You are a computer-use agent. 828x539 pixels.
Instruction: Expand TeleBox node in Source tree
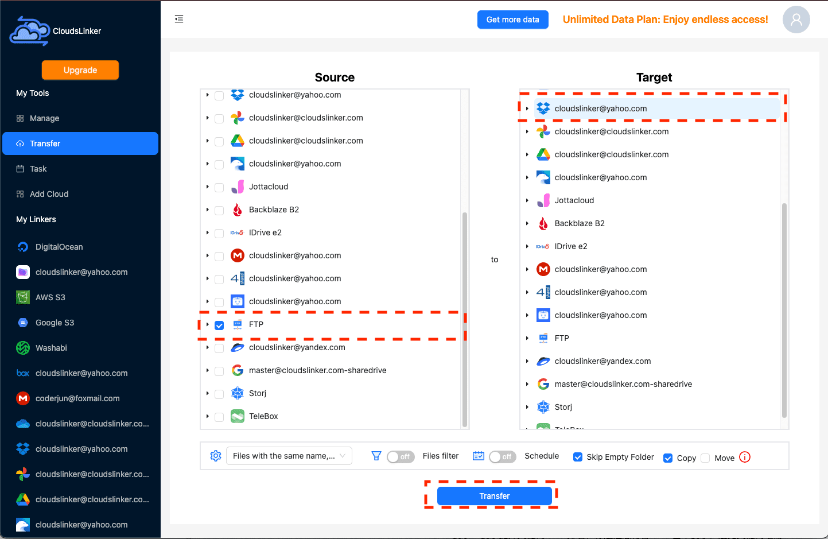207,416
